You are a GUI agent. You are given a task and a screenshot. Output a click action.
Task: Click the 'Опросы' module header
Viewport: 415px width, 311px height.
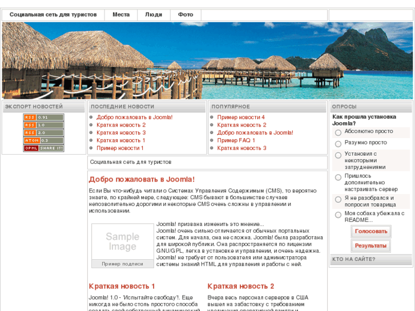coord(371,107)
